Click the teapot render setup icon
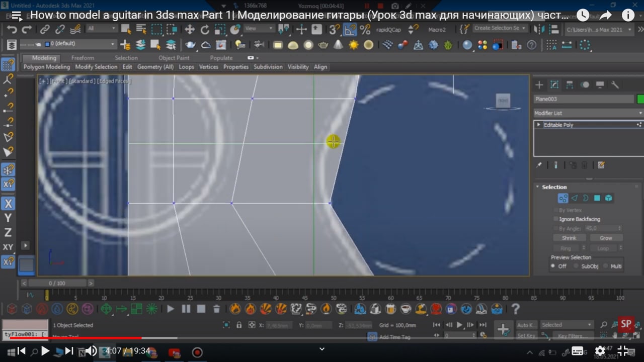Screen dimensions: 644x362 pyautogui.click(x=191, y=45)
